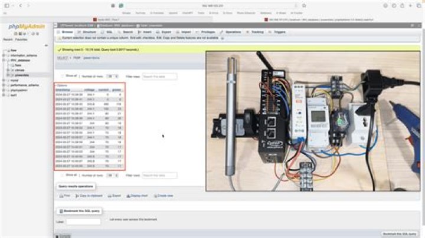Image resolution: width=425 pixels, height=238 pixels.
Task: Click the Print icon in query operations
Action: click(x=61, y=196)
